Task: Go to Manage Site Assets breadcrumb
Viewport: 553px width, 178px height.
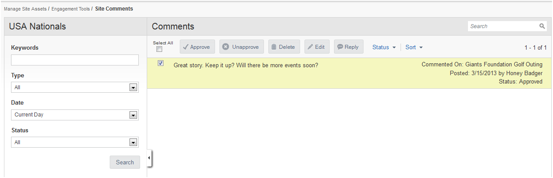Action: [25, 9]
